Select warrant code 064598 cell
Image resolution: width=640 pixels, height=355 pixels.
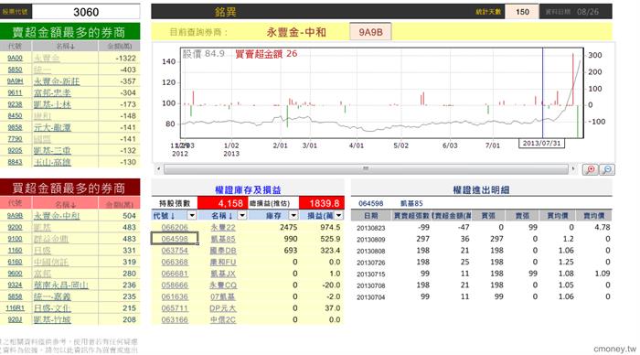(x=175, y=239)
